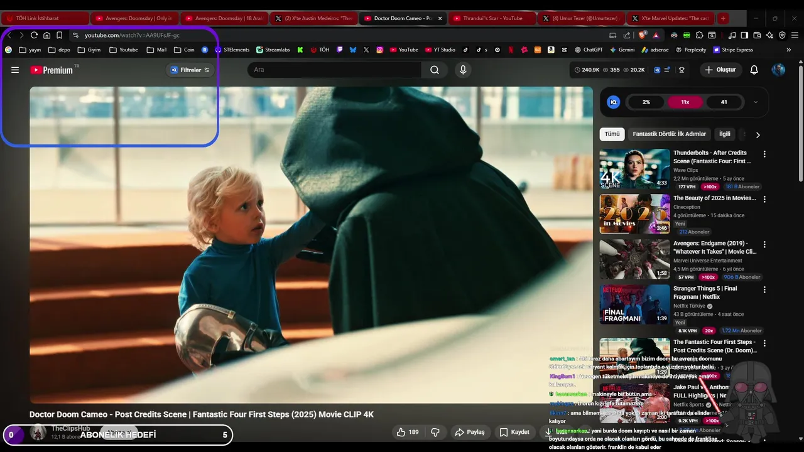Open a new browser tab

[723, 18]
